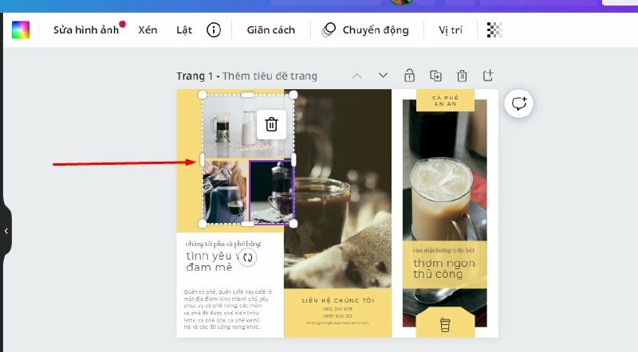The image size is (638, 352).
Task: Open the Giãn cách spacing options
Action: pos(270,30)
